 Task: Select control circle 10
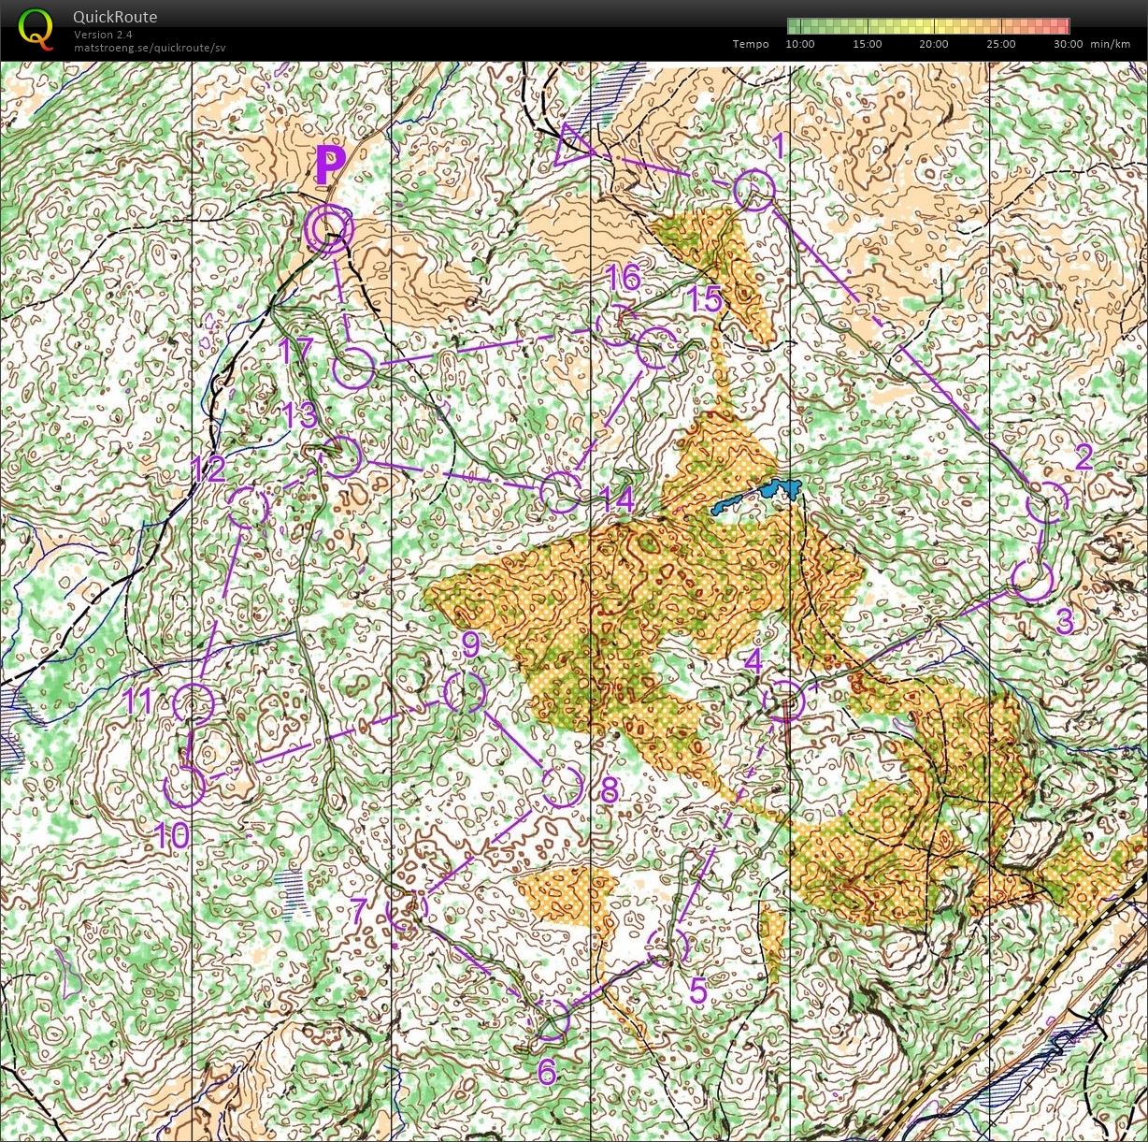click(185, 786)
